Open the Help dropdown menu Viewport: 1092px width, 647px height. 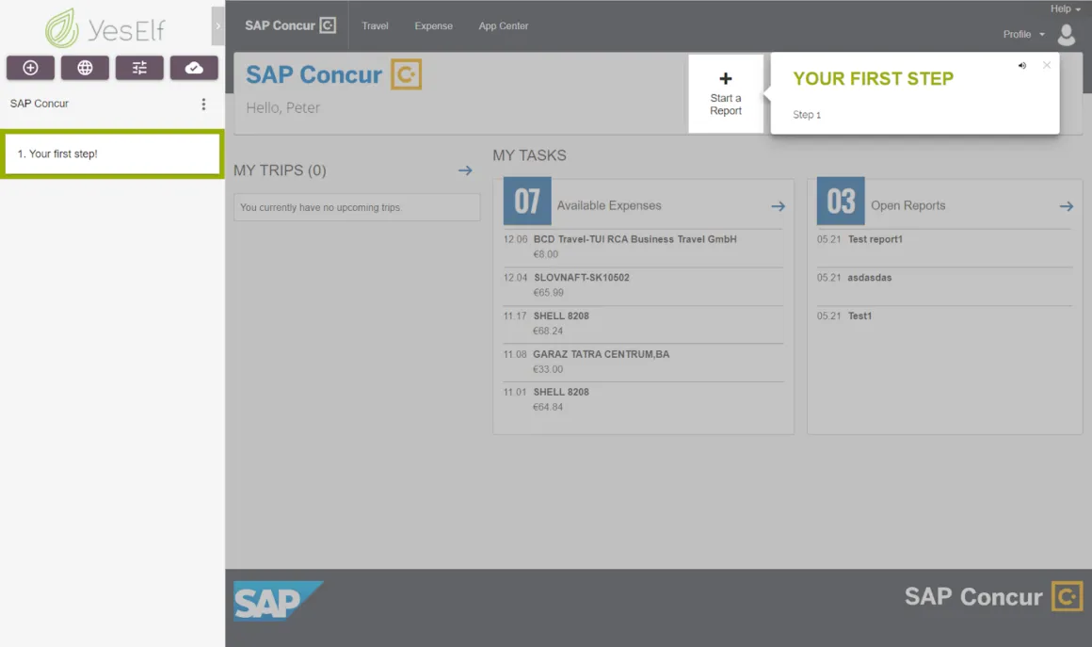coord(1065,9)
